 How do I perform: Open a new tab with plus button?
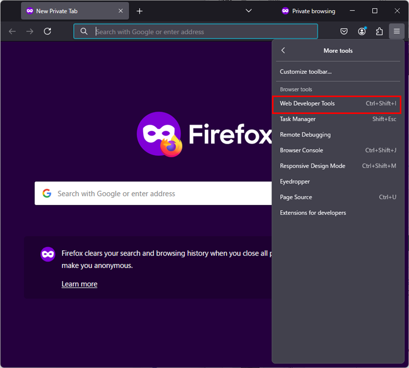pyautogui.click(x=140, y=11)
